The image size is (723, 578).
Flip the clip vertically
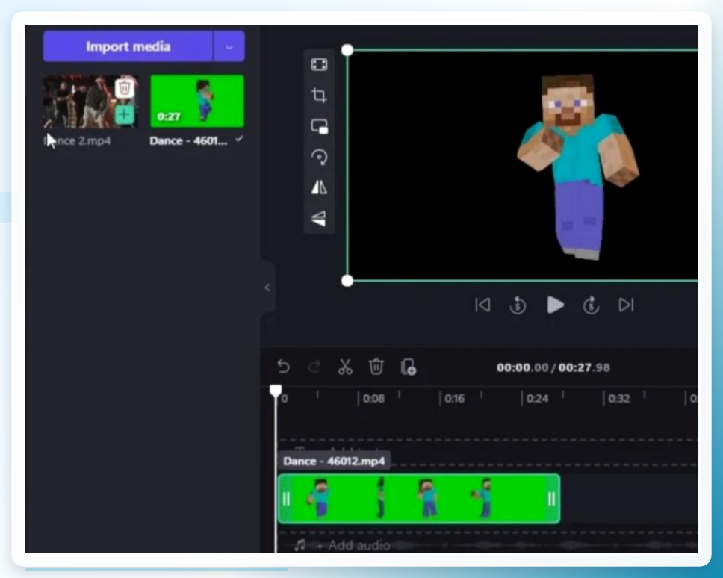pos(319,218)
